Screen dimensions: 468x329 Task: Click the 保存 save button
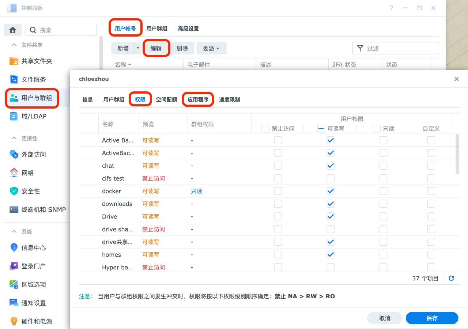pos(432,318)
